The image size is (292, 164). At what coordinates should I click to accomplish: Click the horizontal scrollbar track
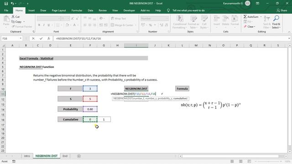click(x=230, y=156)
